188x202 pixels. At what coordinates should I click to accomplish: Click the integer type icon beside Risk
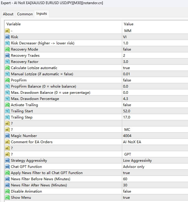(7, 37)
